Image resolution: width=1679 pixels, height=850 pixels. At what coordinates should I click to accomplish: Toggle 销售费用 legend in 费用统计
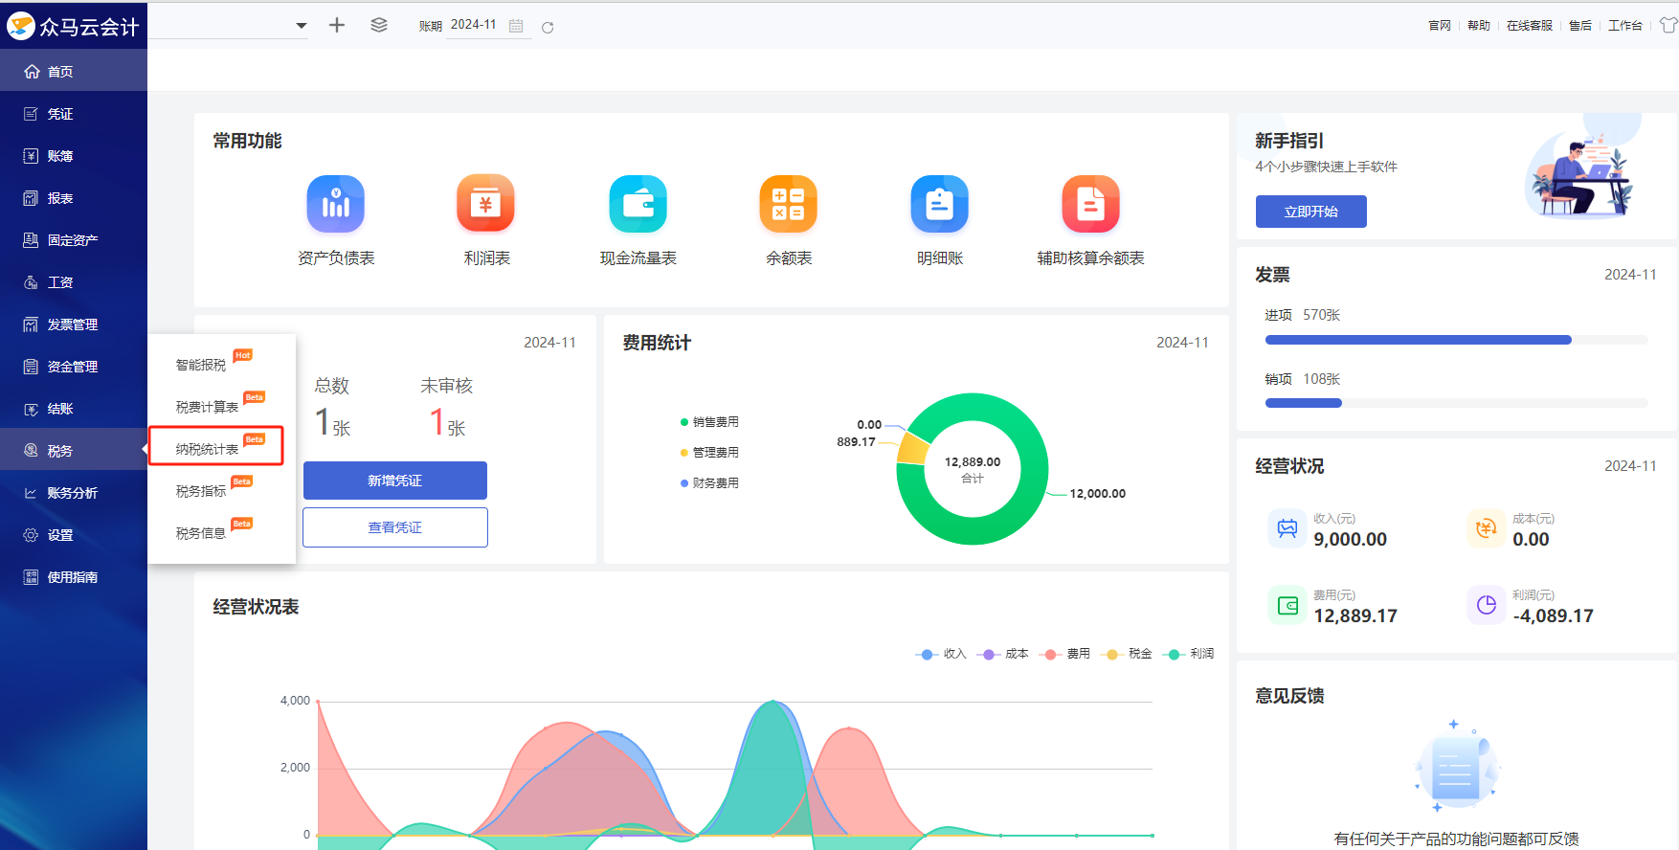[709, 422]
